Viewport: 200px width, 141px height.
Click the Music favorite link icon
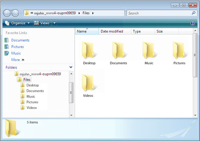click(x=7, y=53)
